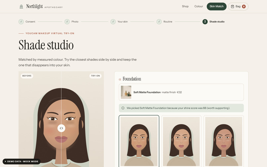This screenshot has height=167, width=267.
Task: Open the Soft Matte Foundation product card
Action: click(181, 92)
